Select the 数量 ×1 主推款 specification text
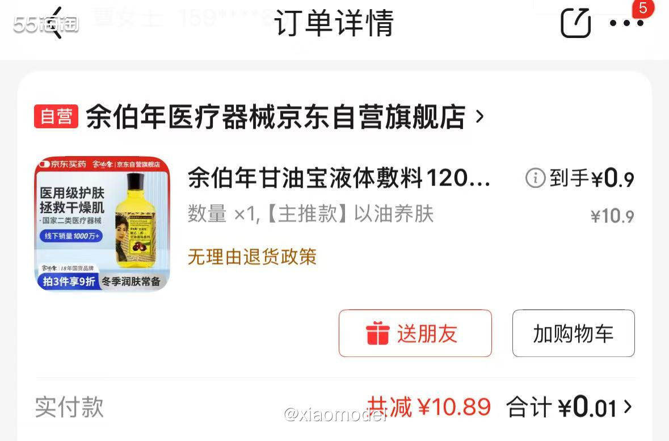Viewport: 669px width, 441px height. pos(310,214)
